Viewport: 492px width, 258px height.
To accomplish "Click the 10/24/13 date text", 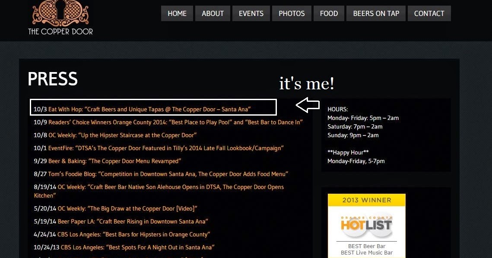I will 47,247.
